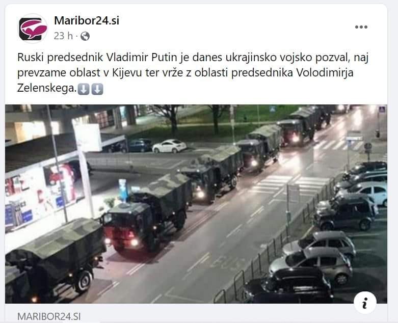Viewport: 398px width, 323px height.
Task: Click the Maribor24.si profile logo
Action: (33, 29)
